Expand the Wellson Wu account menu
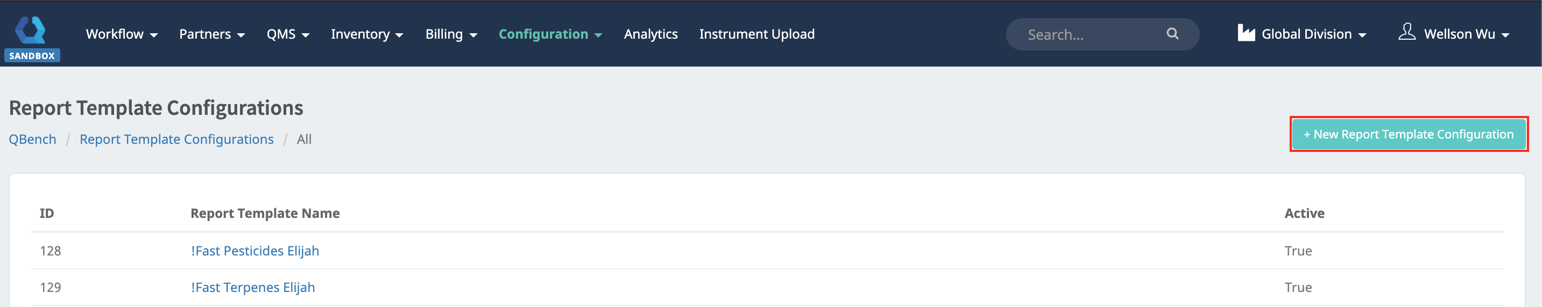 point(1465,35)
